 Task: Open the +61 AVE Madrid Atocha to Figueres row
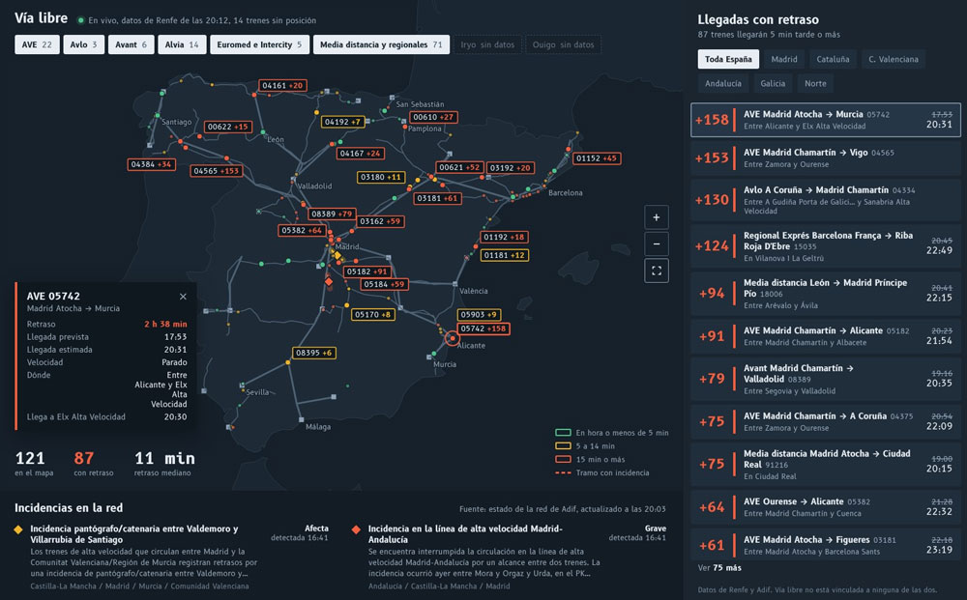click(x=825, y=545)
